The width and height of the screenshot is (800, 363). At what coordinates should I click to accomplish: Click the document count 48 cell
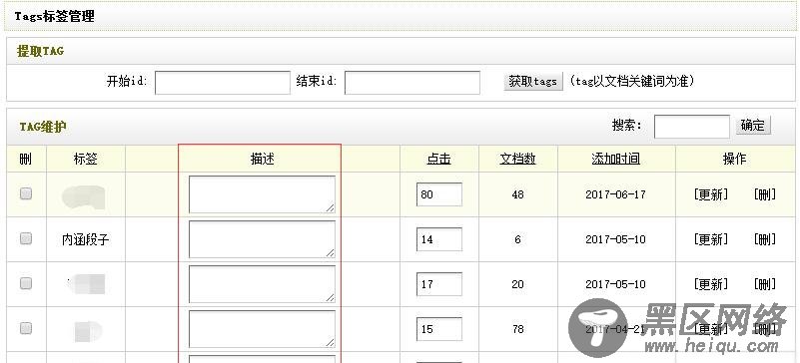pyautogui.click(x=518, y=194)
